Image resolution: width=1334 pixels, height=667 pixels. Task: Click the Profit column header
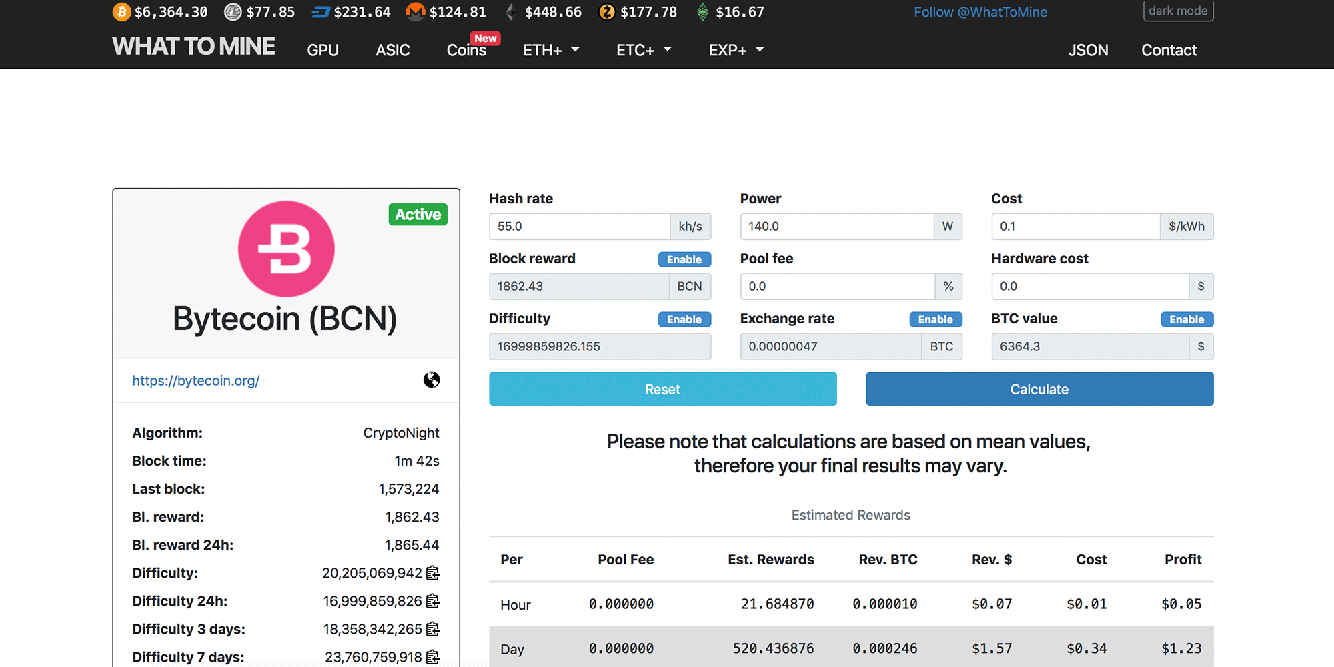tap(1183, 560)
